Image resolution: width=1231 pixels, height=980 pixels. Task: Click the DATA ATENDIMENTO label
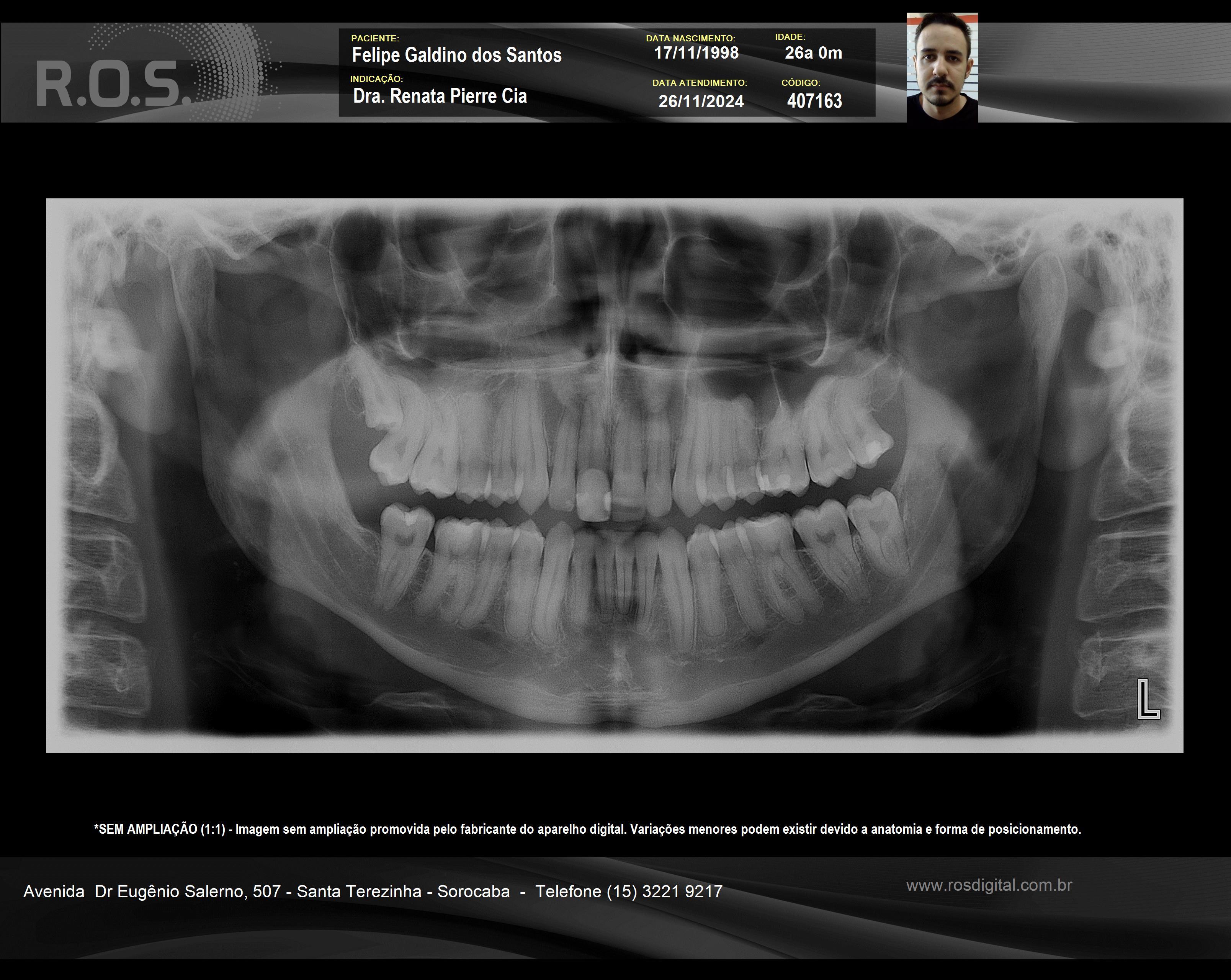tap(700, 83)
